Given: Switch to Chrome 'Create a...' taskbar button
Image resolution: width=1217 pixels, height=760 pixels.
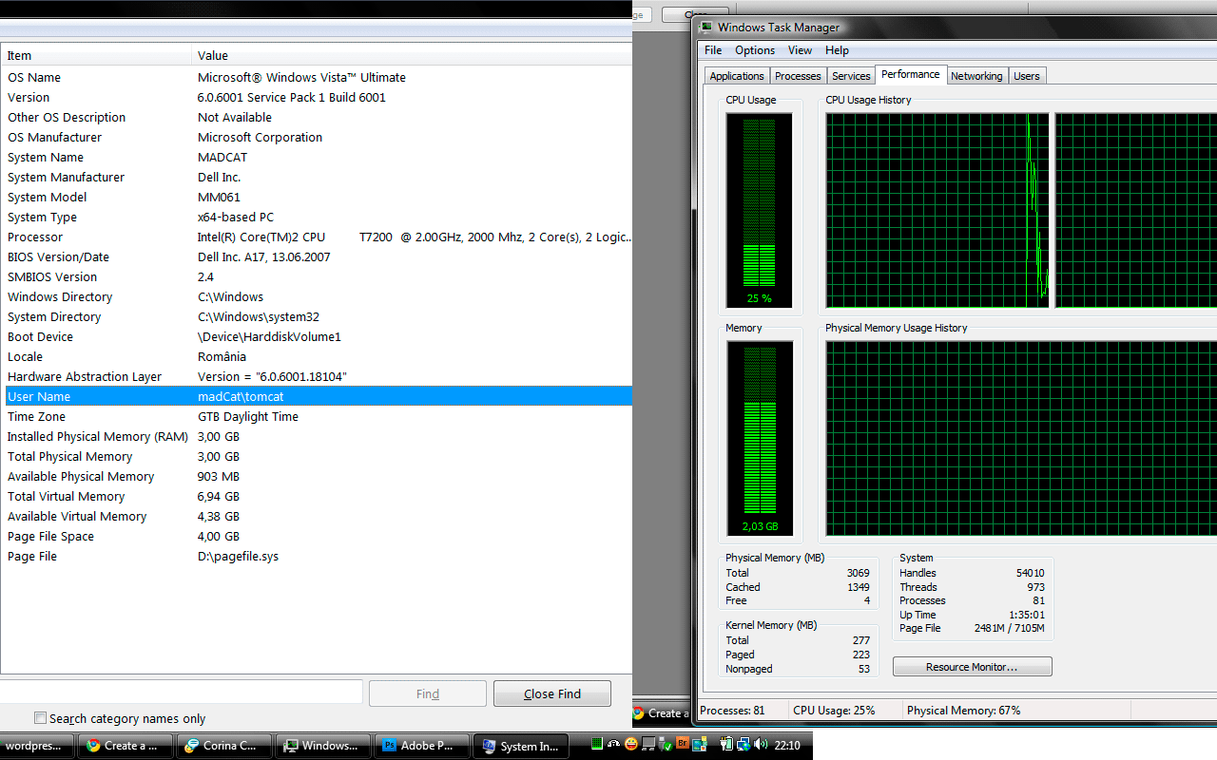Looking at the screenshot, I should [x=125, y=746].
